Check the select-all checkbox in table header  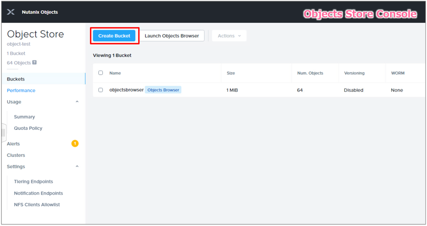[x=101, y=73]
